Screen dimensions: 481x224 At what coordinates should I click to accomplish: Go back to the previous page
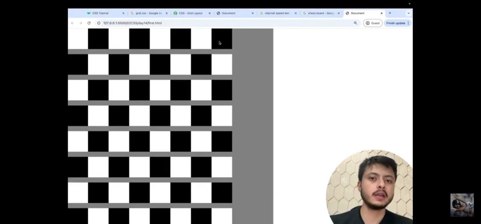click(73, 23)
